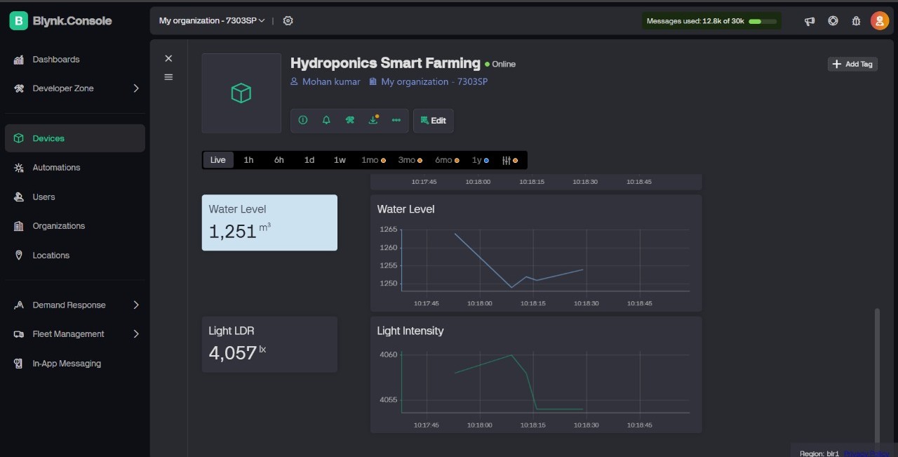Switch to the 6h time tab
The image size is (898, 457).
(x=279, y=160)
